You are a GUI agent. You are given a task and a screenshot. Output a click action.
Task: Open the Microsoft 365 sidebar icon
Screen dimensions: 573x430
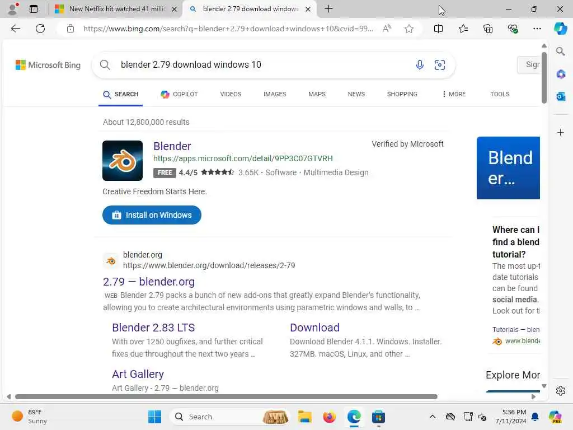[x=561, y=74]
